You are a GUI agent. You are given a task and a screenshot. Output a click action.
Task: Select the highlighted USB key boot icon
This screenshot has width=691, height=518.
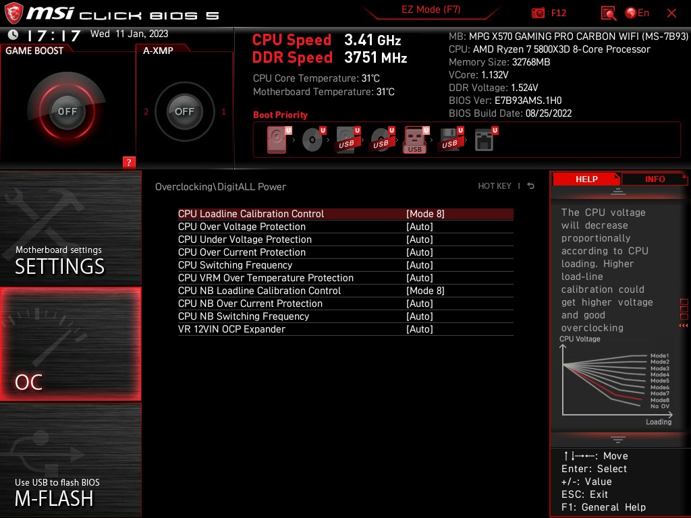(x=416, y=140)
